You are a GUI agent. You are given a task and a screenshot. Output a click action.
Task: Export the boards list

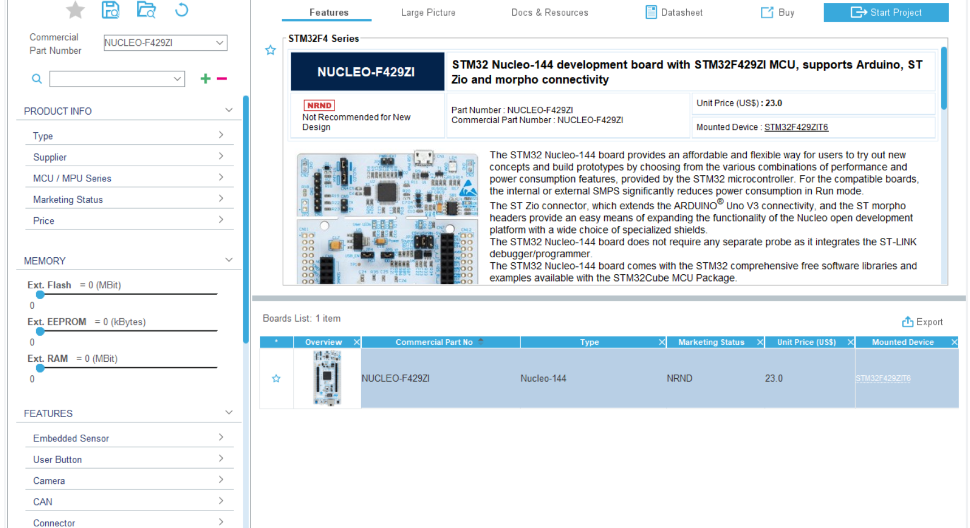pyautogui.click(x=923, y=322)
